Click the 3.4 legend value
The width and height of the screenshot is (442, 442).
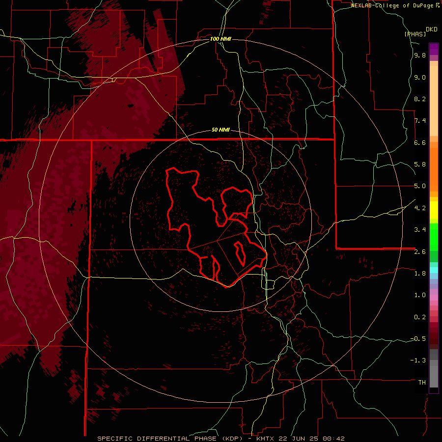[420, 230]
